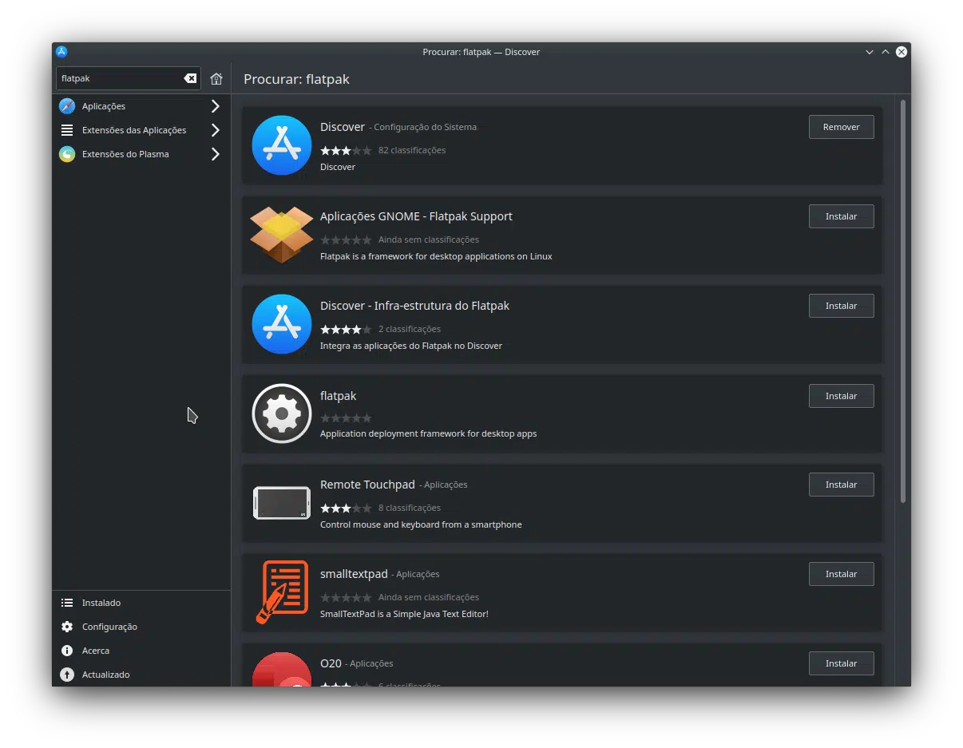Image resolution: width=963 pixels, height=748 pixels.
Task: Click the Discover Infra-estrutura star rating
Action: coord(346,329)
